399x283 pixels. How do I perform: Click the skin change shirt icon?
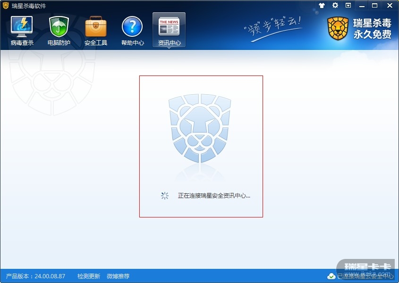pos(322,5)
